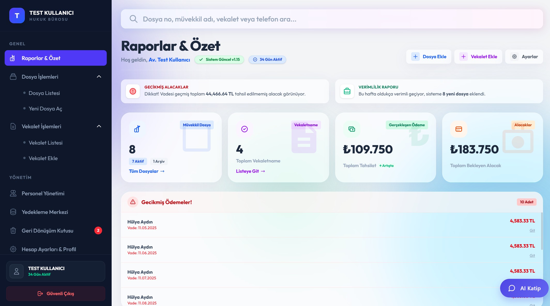
Task: Open Geri Dönüşüm Kutusu
Action: point(47,231)
